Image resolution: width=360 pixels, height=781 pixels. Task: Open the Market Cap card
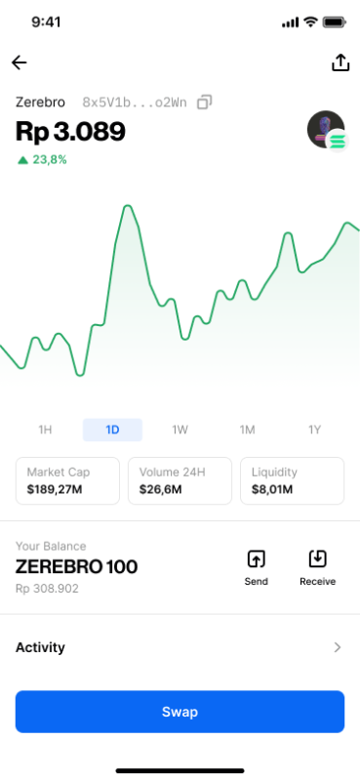tap(67, 480)
